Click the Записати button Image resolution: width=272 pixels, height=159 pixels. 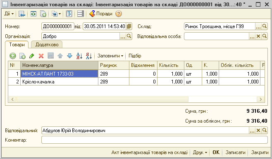pyautogui.click(x=235, y=152)
